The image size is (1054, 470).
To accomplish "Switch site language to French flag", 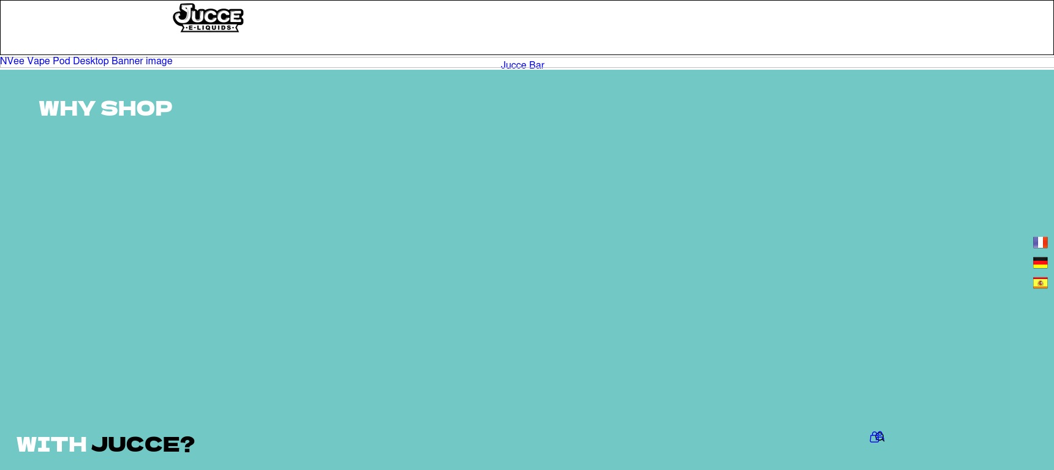I will click(1040, 242).
